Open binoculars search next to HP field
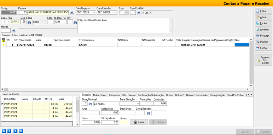The width and height of the screenshot is (273, 135). pos(75,22)
